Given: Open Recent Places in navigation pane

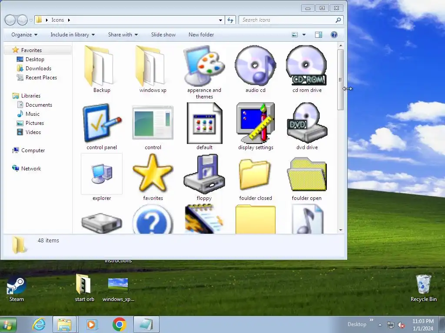Looking at the screenshot, I should pyautogui.click(x=41, y=77).
